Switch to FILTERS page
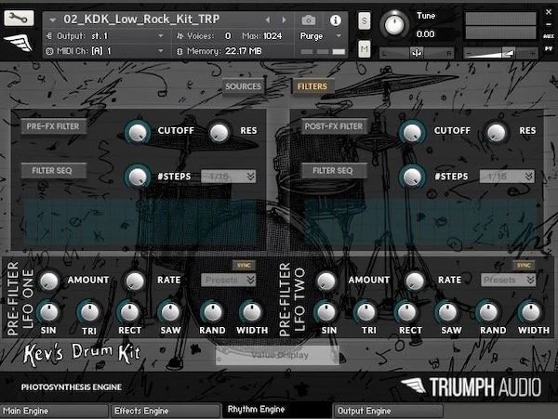Viewport: 558px width, 419px height. [312, 86]
